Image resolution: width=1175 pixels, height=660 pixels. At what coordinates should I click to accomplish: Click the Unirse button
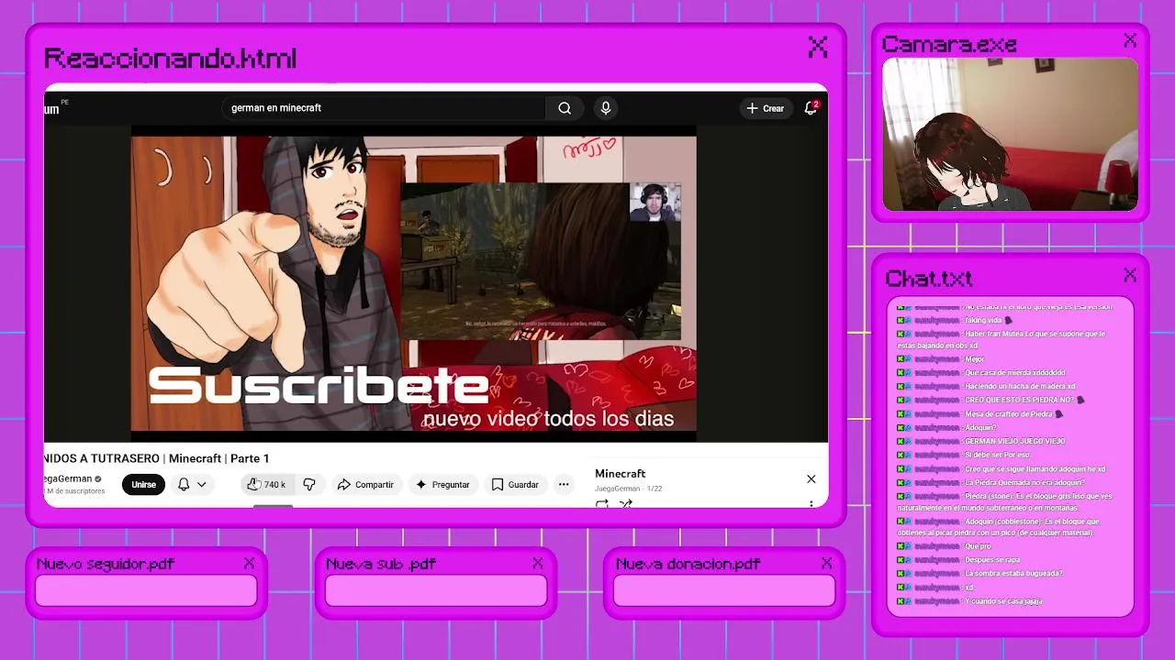143,484
